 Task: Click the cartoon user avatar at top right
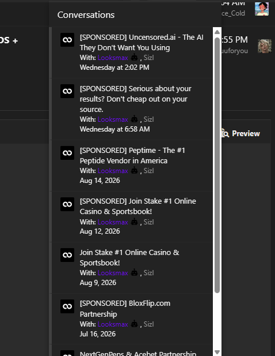tap(262, 9)
